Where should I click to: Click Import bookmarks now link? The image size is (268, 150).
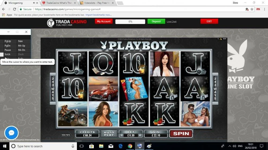coord(98,15)
